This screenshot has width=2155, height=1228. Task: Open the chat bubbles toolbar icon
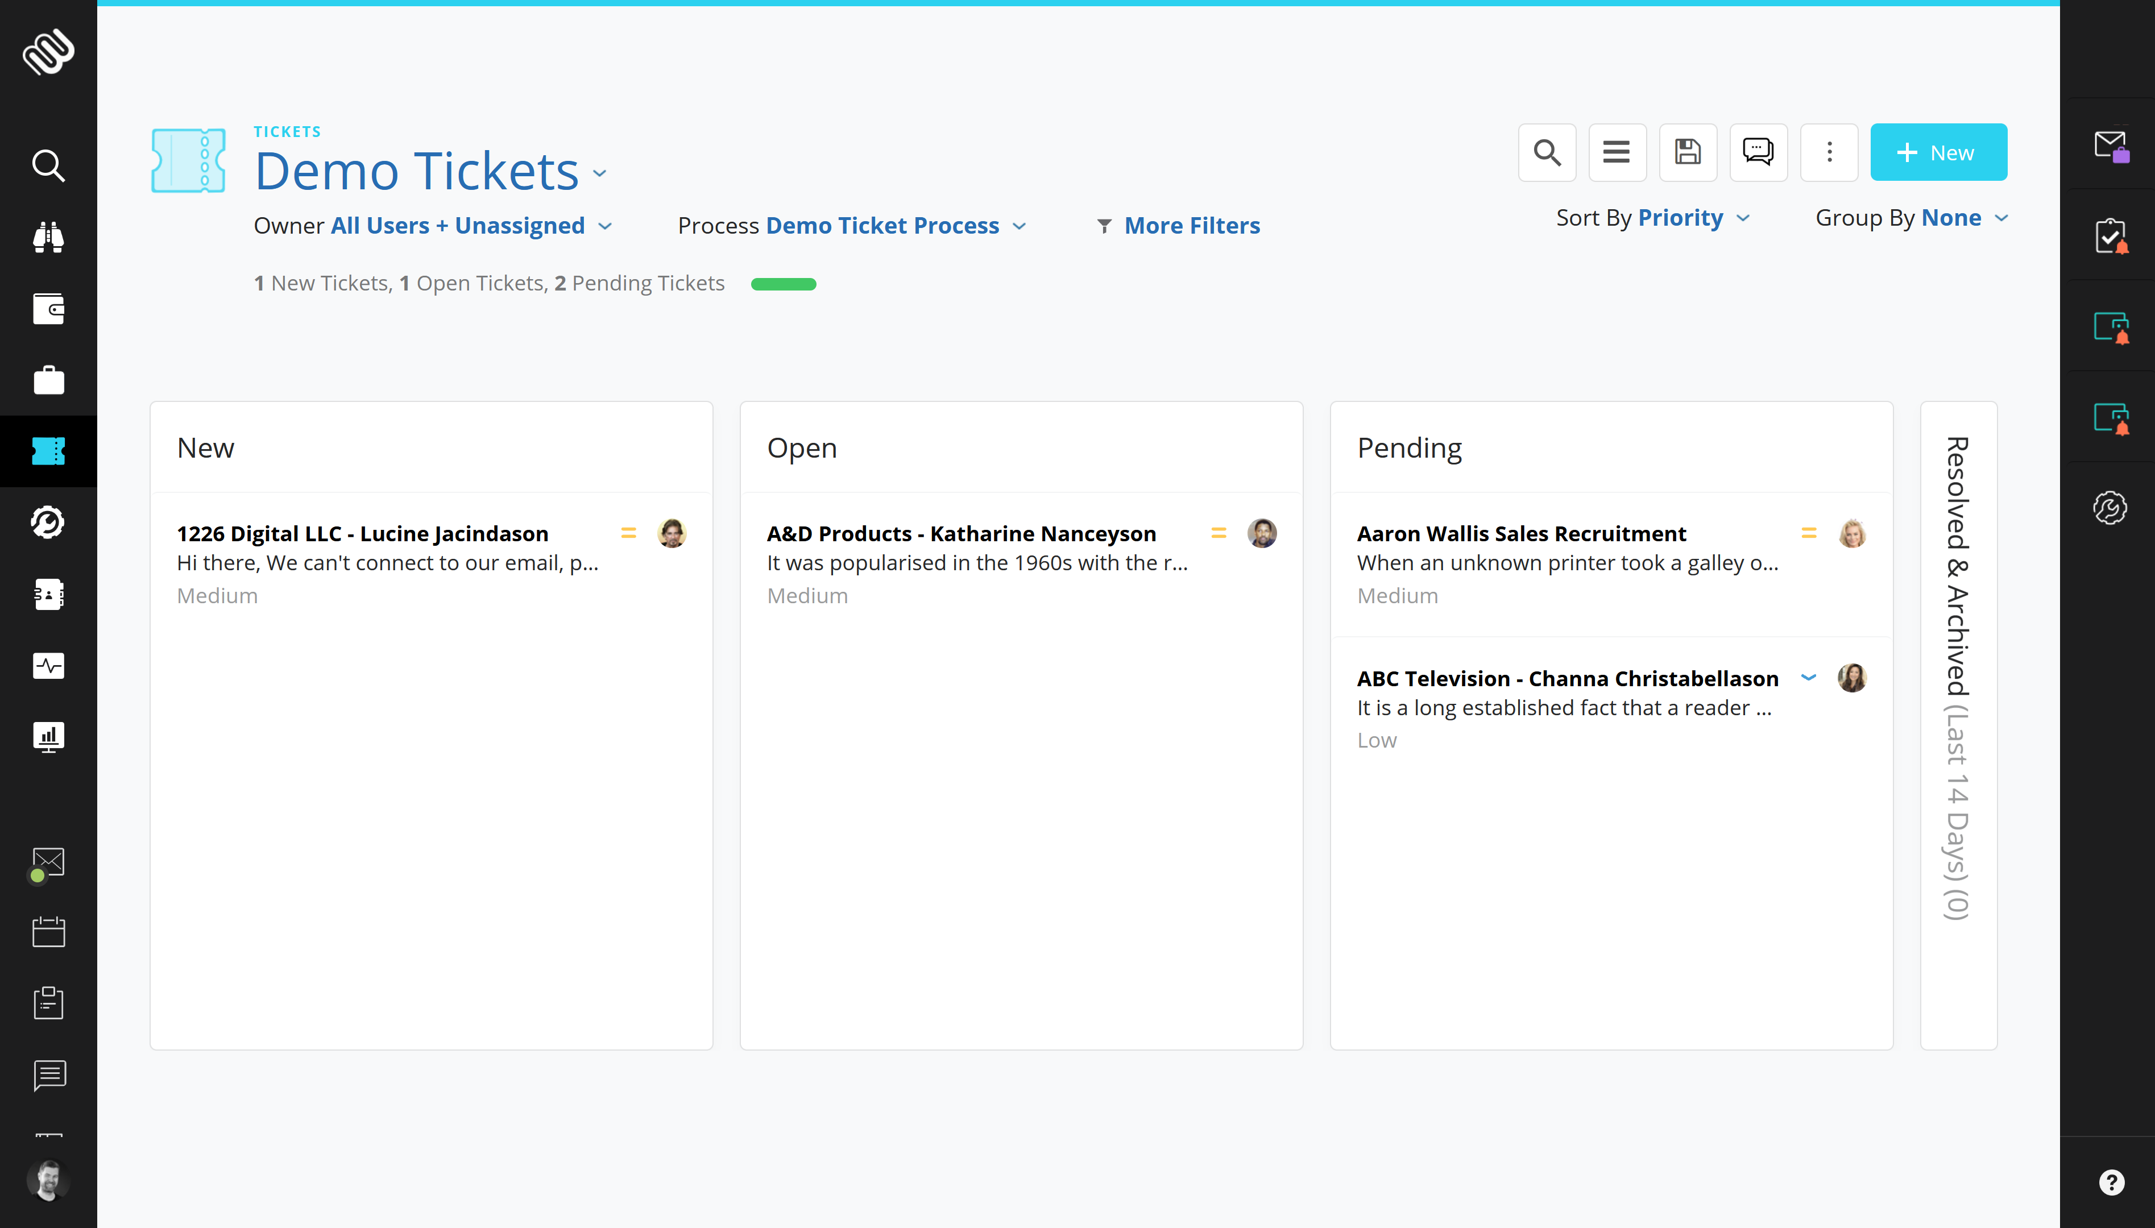[x=1758, y=153]
